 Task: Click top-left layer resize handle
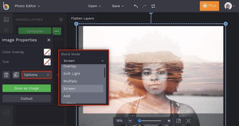click(x=76, y=24)
